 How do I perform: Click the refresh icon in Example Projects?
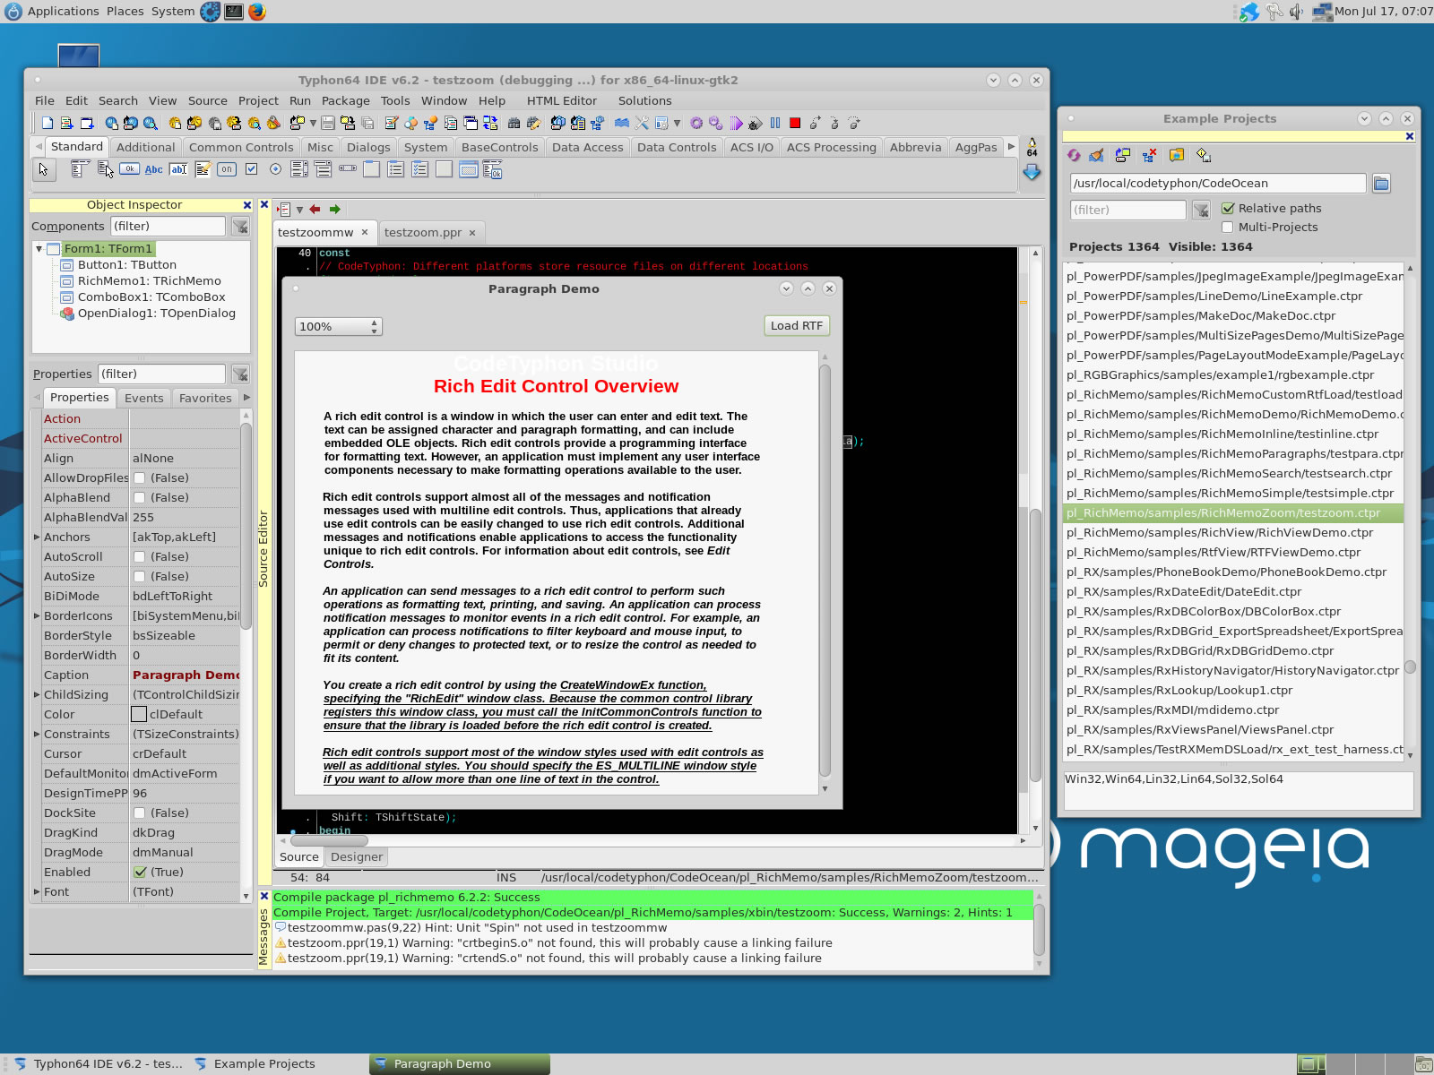click(1074, 155)
